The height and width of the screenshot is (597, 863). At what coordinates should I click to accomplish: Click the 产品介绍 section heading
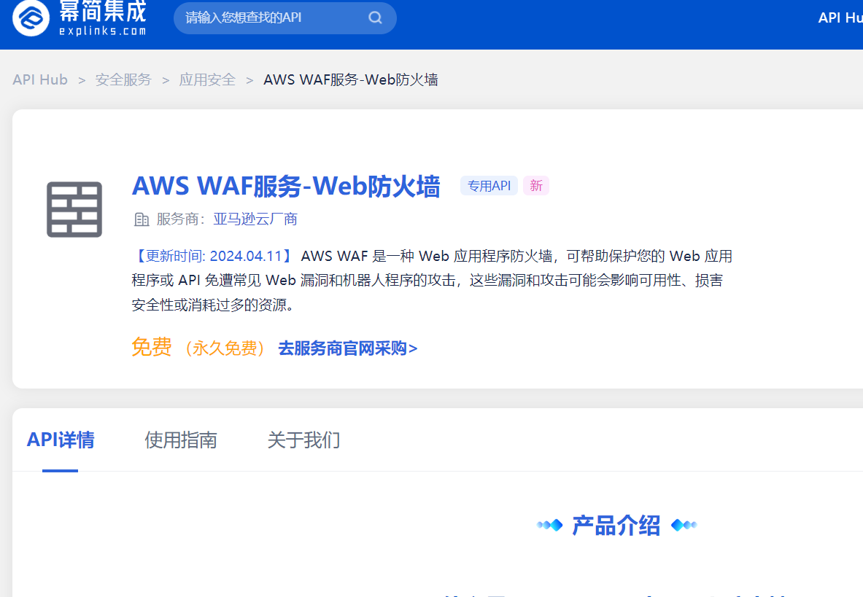pos(616,526)
